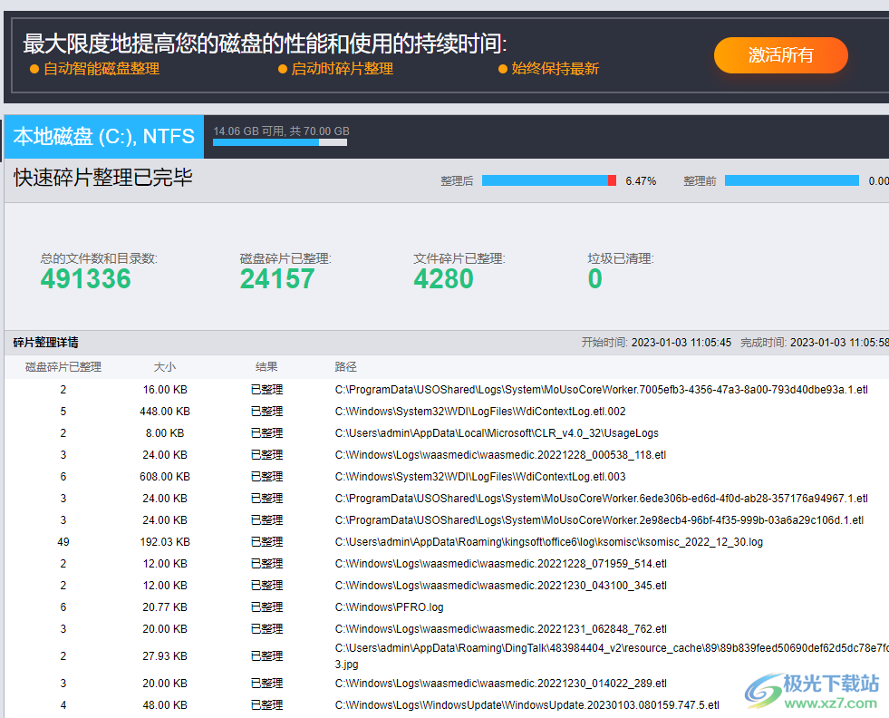Select the MoUsoCoreWorker.6ede306b path row
Viewport: 889px width, 718px height.
tap(447, 499)
